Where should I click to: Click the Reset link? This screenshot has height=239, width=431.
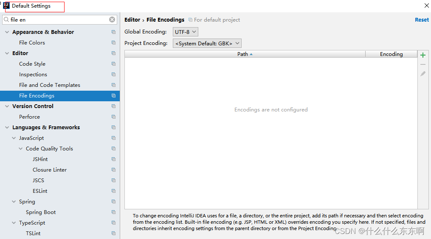click(x=422, y=20)
